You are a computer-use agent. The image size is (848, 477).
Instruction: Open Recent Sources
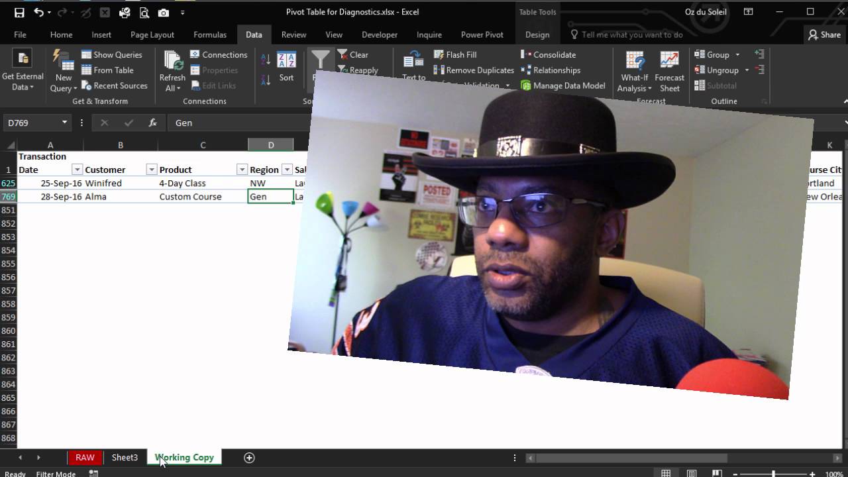114,85
